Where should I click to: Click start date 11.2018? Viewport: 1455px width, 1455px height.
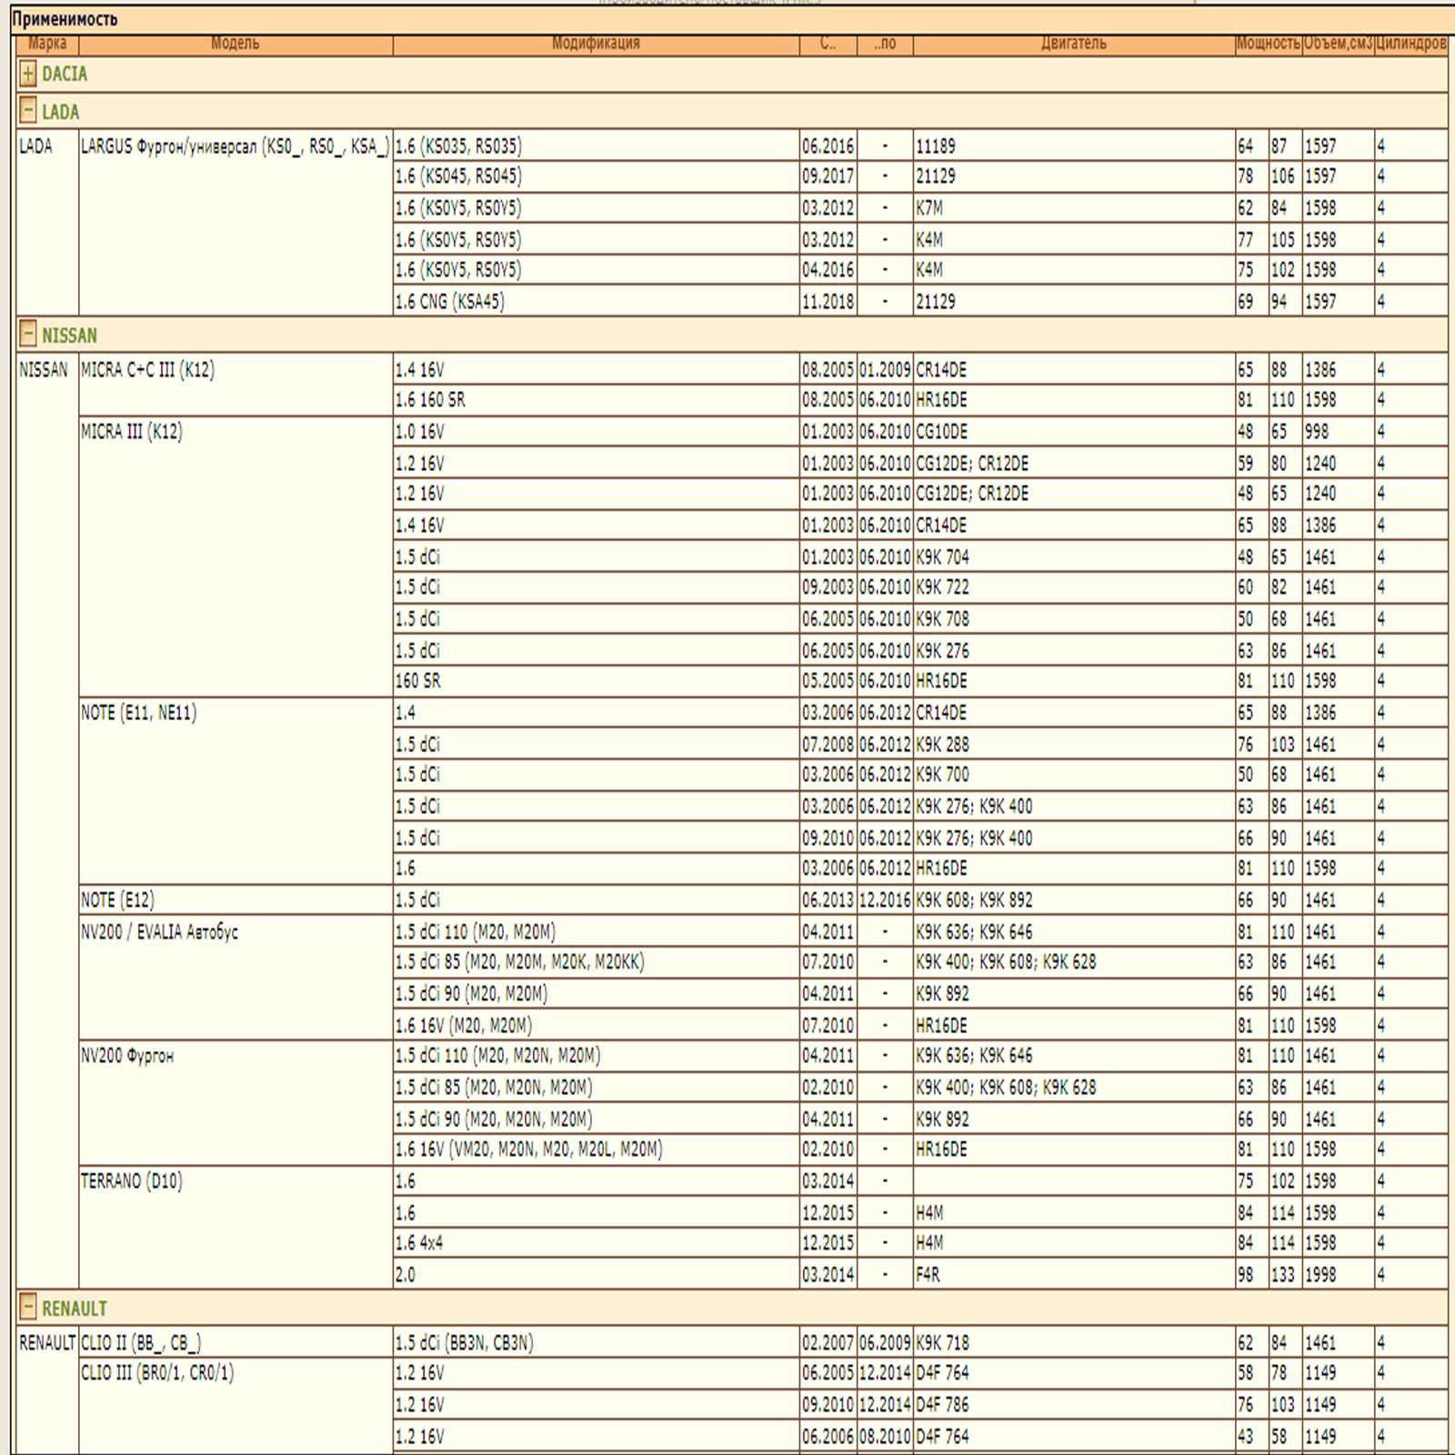(828, 301)
